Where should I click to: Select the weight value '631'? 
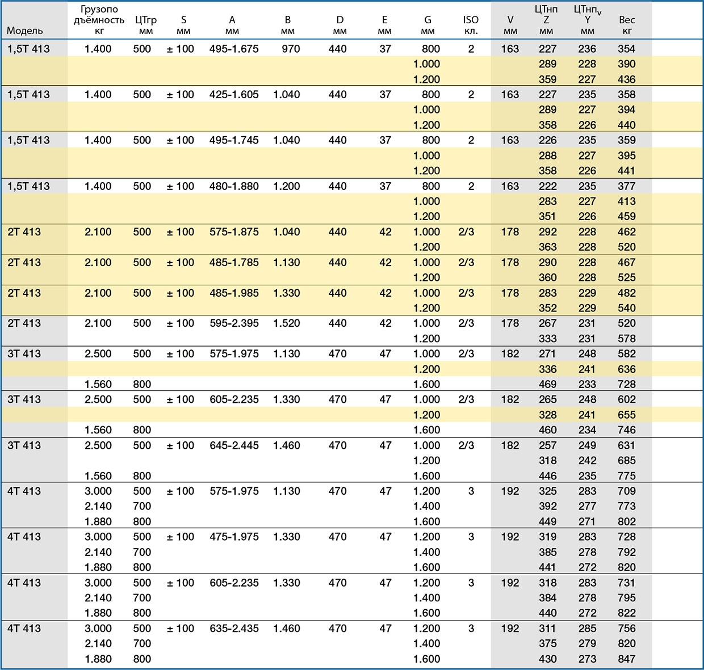point(627,445)
